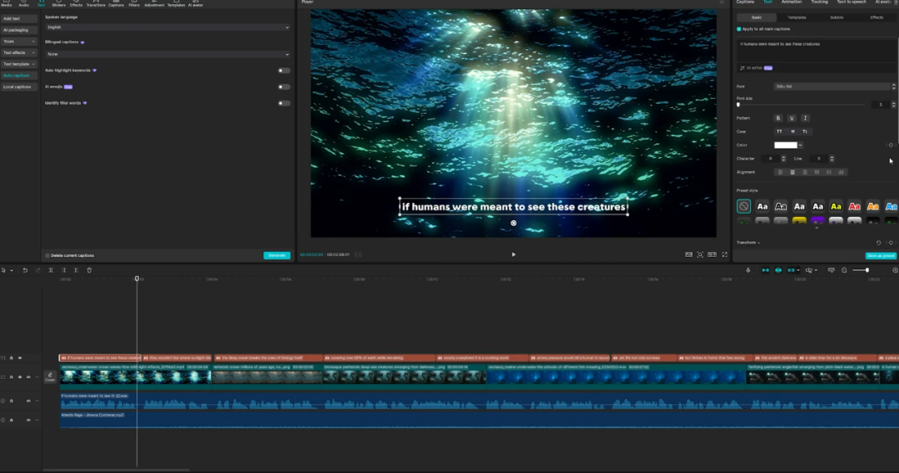Select the yellow text preset style
This screenshot has height=473, width=899.
(836, 206)
